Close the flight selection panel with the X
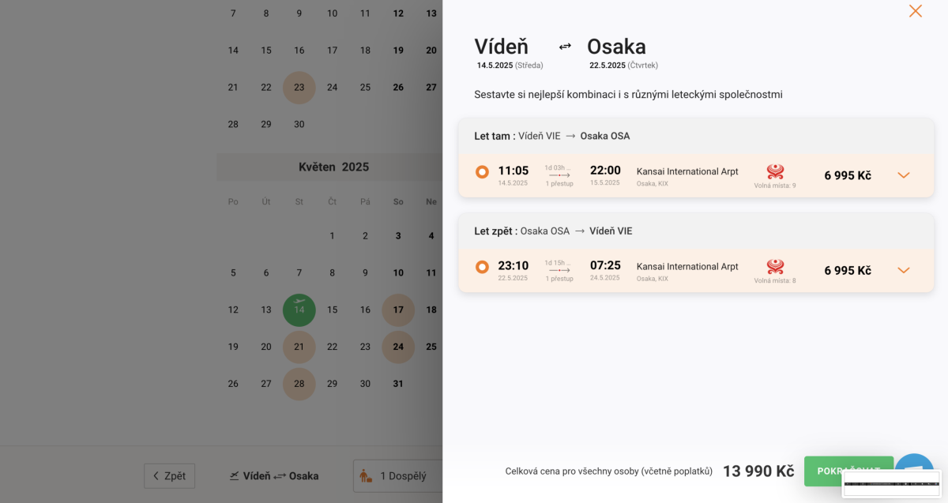Image resolution: width=948 pixels, height=503 pixels. [915, 11]
